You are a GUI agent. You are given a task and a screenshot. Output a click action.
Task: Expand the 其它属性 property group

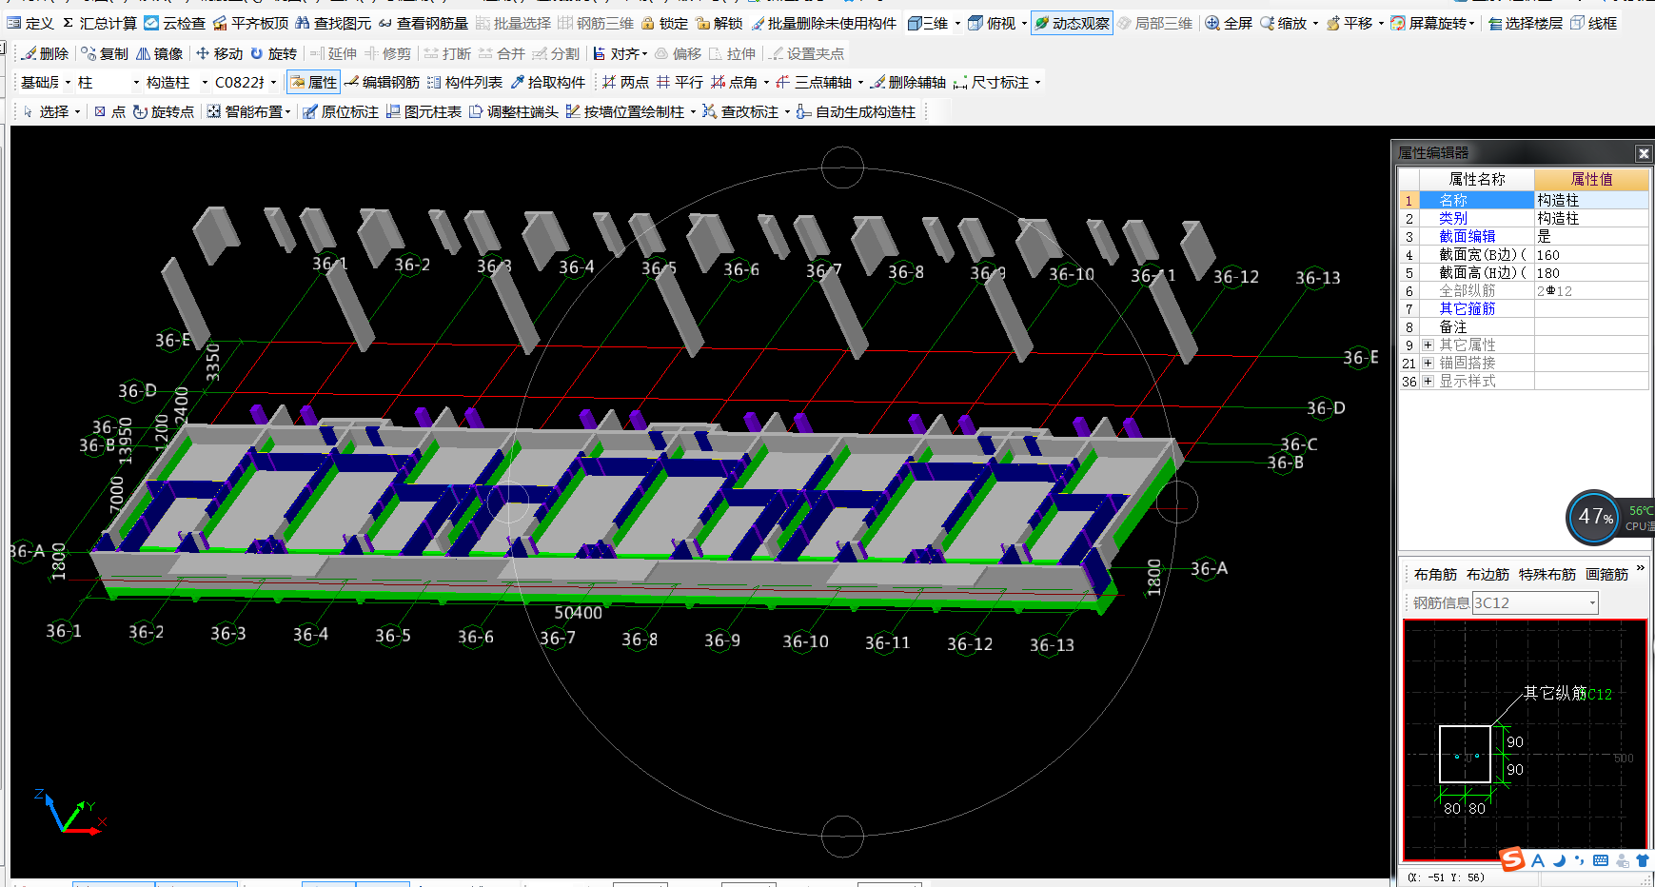[x=1428, y=345]
